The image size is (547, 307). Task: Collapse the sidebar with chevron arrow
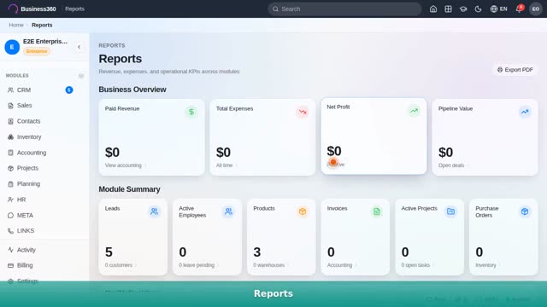coord(79,47)
